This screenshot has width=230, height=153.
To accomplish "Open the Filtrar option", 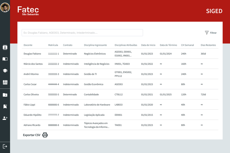I will pyautogui.click(x=213, y=33).
